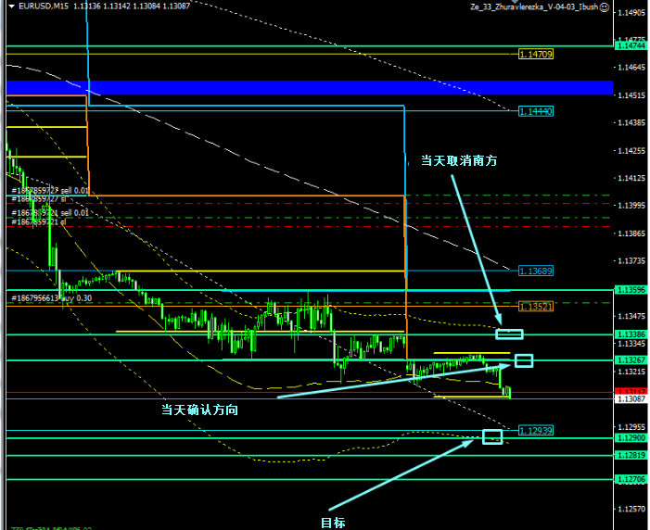Viewport: 650px width, 530px height.
Task: Click the 1.13689 price label
Action: [536, 271]
